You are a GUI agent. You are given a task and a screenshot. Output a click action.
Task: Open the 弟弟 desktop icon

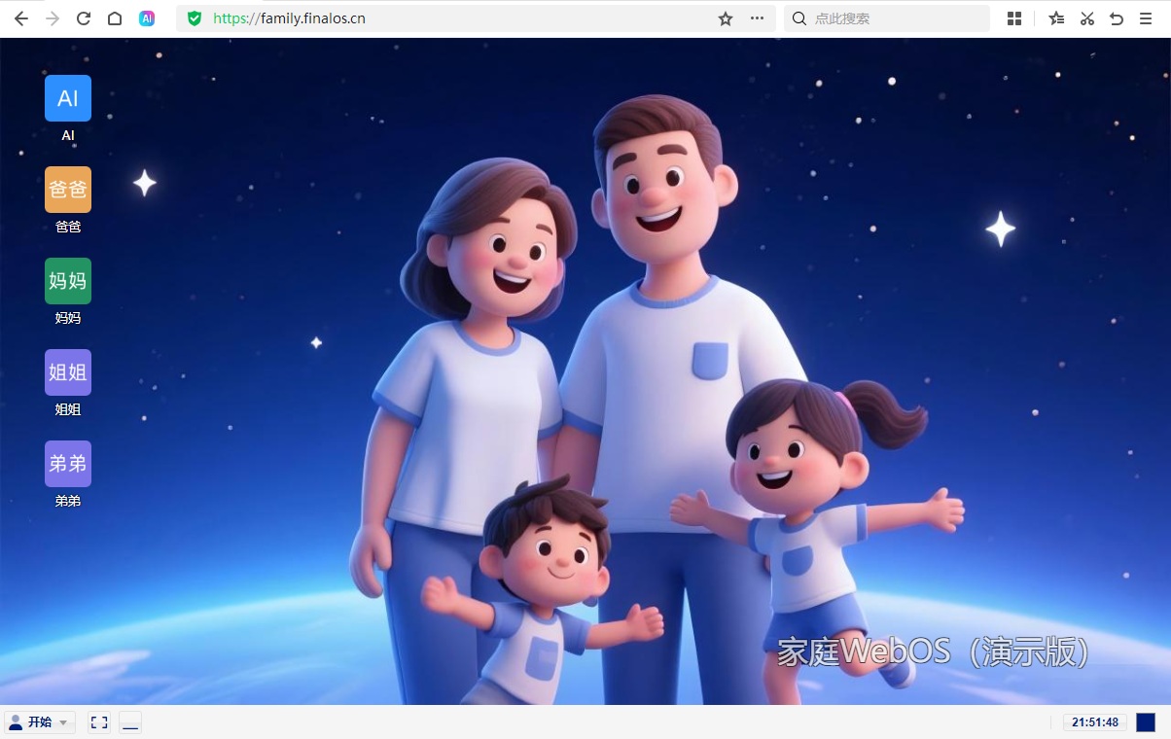click(68, 465)
